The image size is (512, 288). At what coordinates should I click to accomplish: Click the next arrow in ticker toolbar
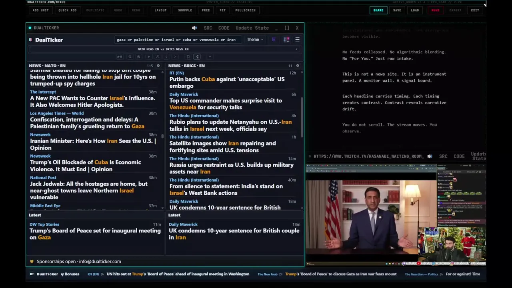(x=175, y=57)
